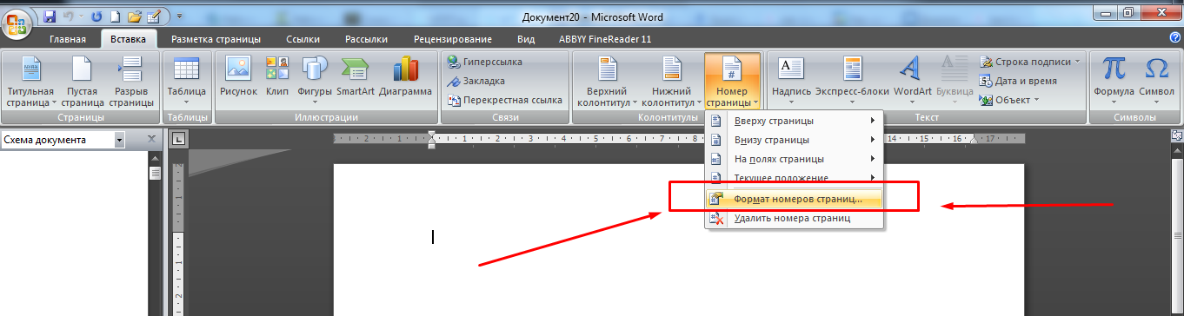Choose Внизу страницы from the menu
The image size is (1184, 316).
(794, 140)
